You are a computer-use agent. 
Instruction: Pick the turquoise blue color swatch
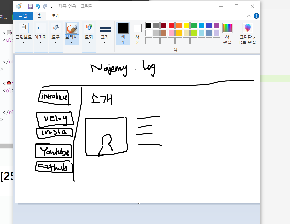point(201,25)
